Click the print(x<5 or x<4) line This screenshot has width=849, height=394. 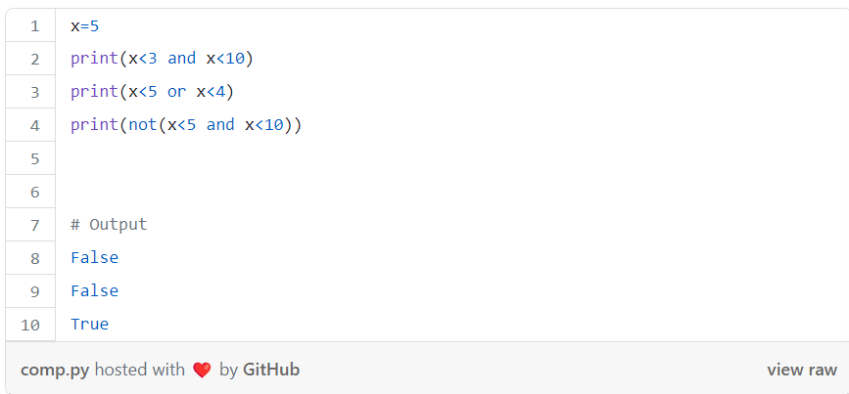152,92
